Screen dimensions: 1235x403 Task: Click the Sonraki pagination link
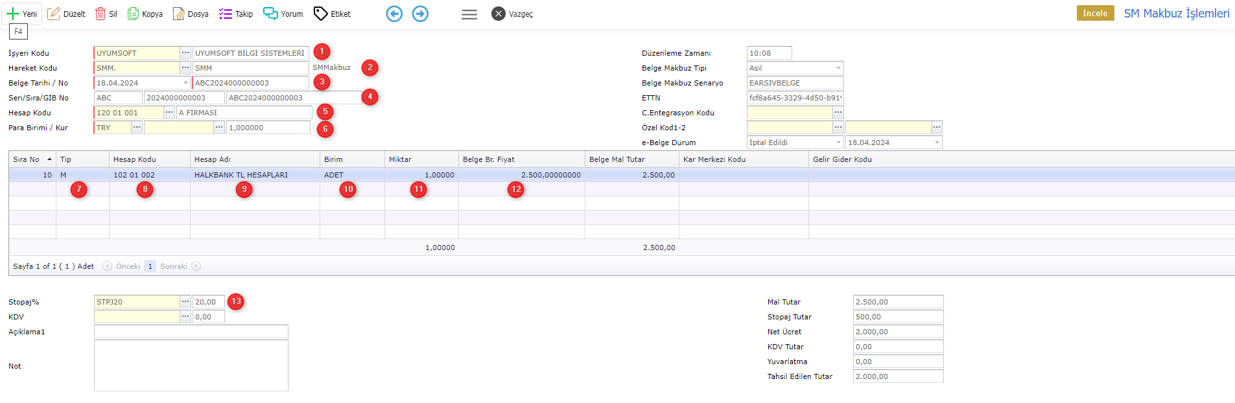pyautogui.click(x=174, y=266)
